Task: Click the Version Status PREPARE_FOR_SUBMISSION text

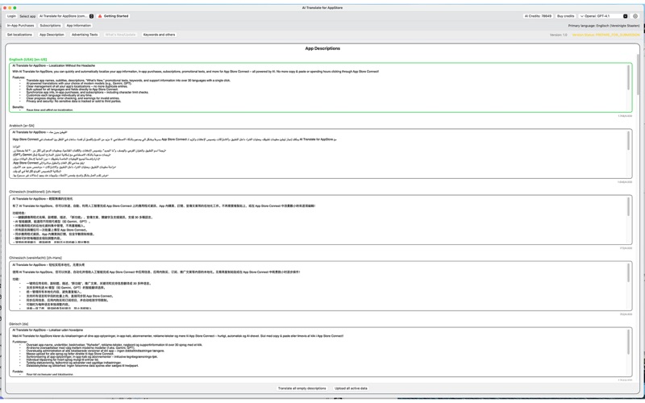Action: (x=606, y=35)
